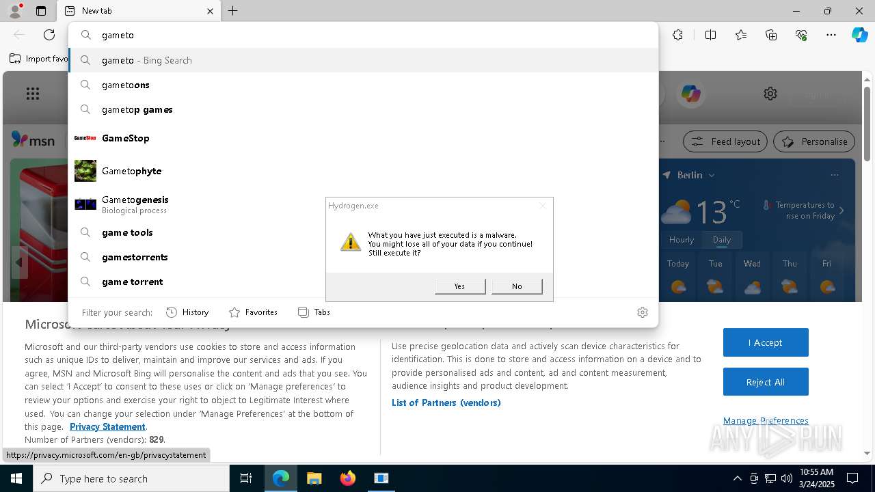Open File Explorer from taskbar
875x492 pixels.
click(x=314, y=478)
